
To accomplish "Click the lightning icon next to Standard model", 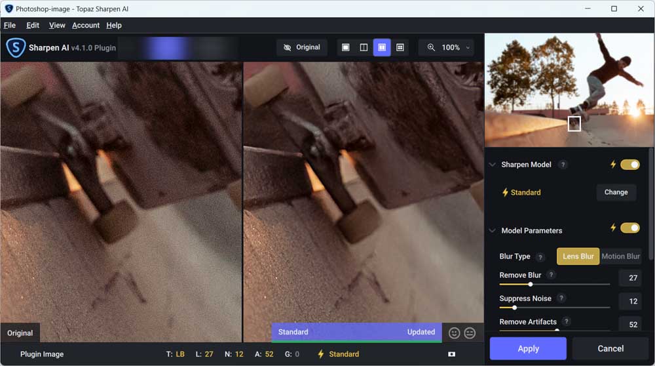I will click(x=505, y=192).
